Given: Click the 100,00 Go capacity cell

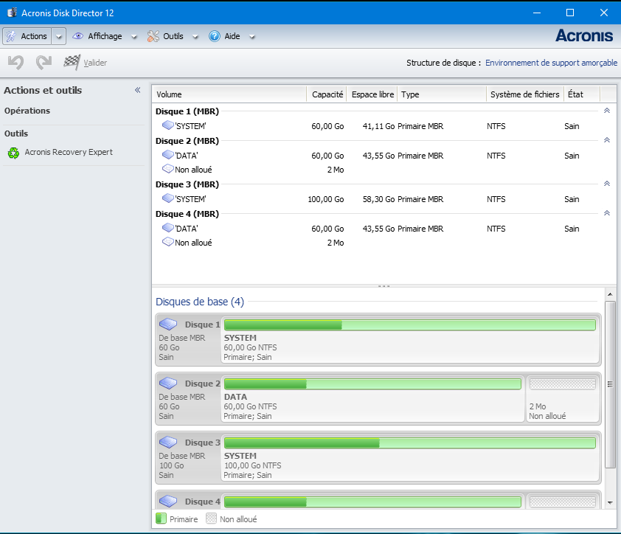Looking at the screenshot, I should click(x=326, y=199).
